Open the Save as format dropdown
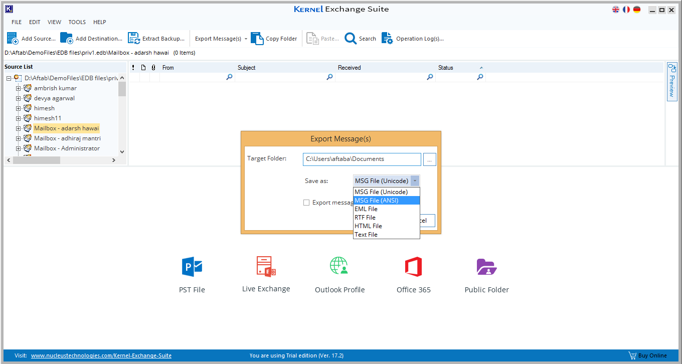Screen dimensions: 682x364 pos(415,181)
